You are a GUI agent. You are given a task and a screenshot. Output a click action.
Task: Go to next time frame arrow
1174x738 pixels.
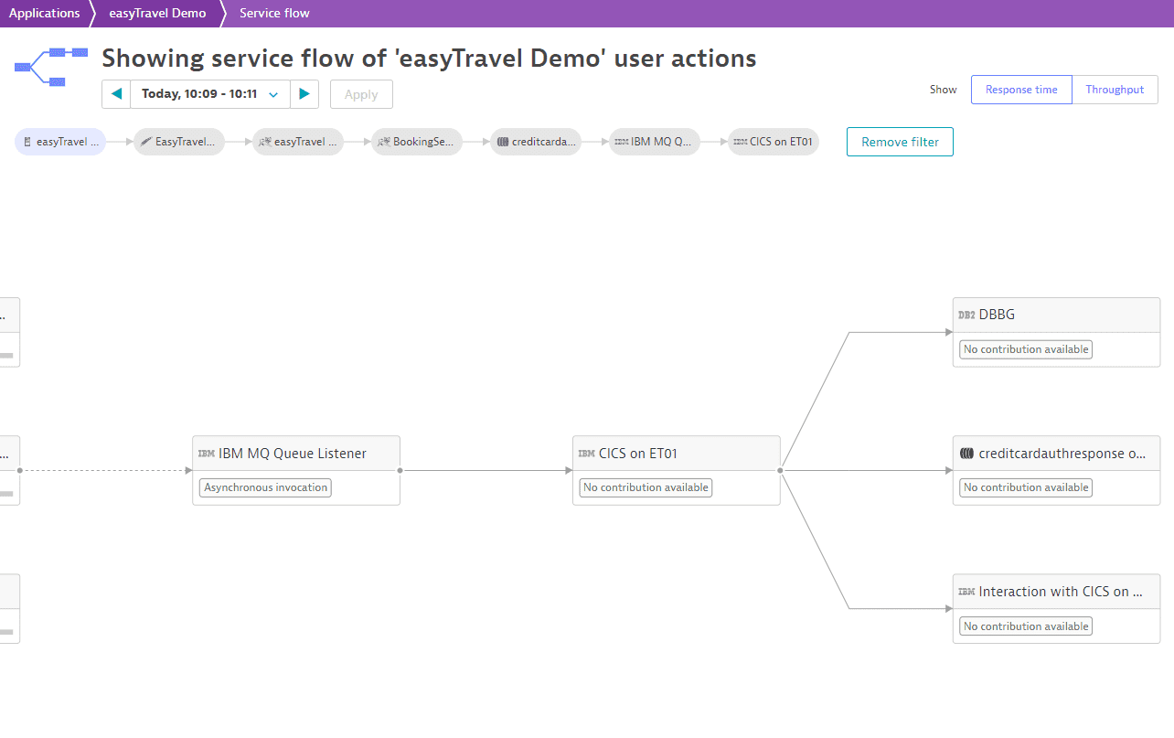304,94
